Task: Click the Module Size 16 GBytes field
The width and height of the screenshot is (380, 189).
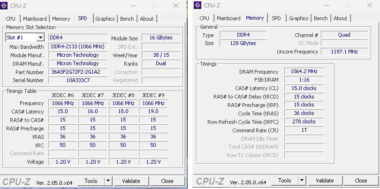Action: pyautogui.click(x=161, y=38)
